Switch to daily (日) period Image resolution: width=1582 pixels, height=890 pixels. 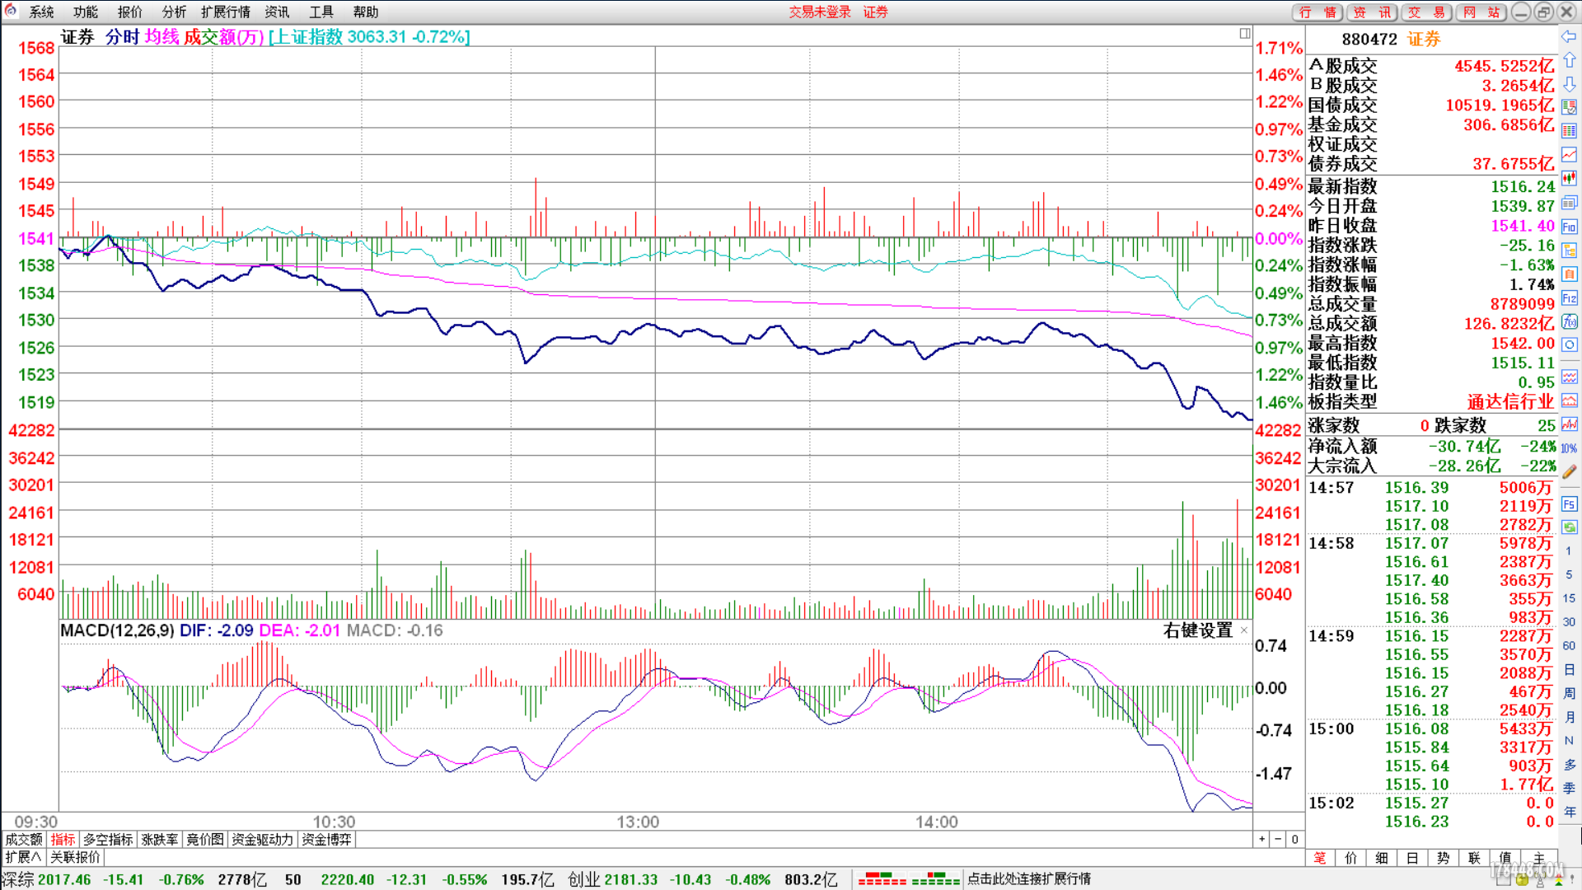[x=1569, y=669]
